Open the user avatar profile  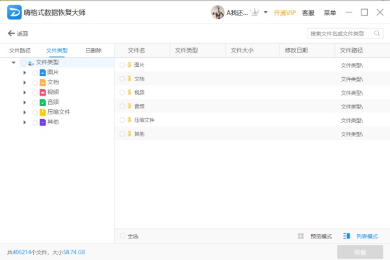pyautogui.click(x=217, y=12)
